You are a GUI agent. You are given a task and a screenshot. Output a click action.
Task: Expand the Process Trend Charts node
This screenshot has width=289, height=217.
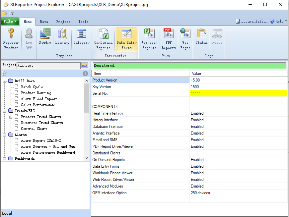point(11,117)
